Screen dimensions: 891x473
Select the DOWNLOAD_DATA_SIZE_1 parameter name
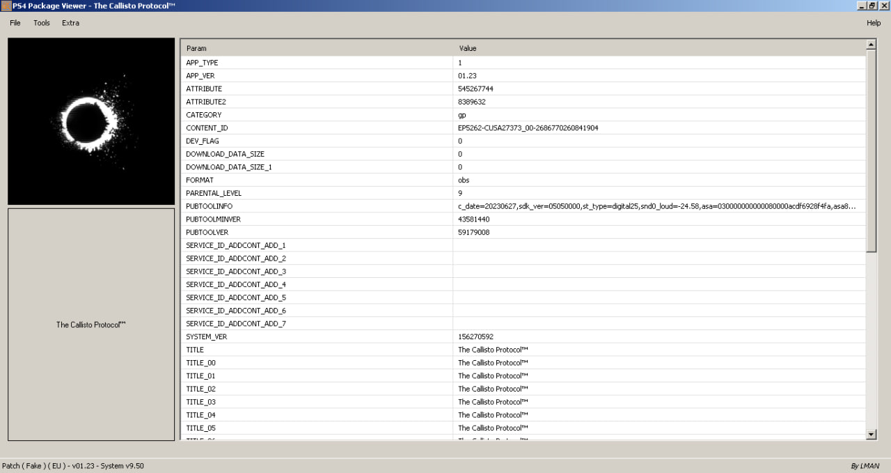229,167
